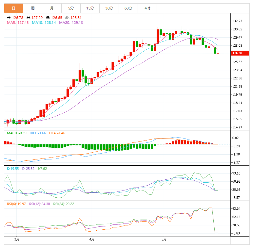Click the 128.08 price axis label

(x=237, y=46)
